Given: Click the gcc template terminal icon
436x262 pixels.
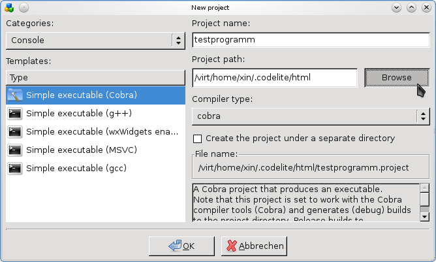Looking at the screenshot, I should pyautogui.click(x=15, y=169).
